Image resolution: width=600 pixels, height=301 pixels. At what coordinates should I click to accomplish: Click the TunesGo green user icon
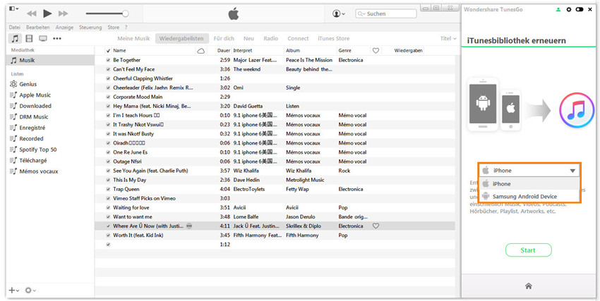coord(558,10)
